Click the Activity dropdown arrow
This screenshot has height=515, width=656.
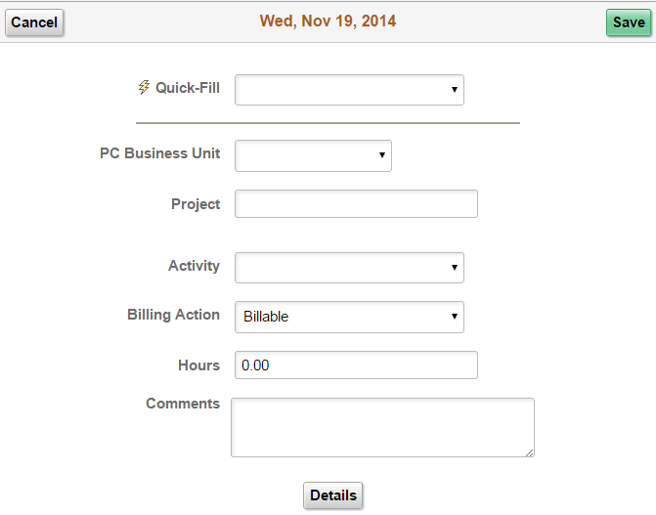pyautogui.click(x=455, y=268)
